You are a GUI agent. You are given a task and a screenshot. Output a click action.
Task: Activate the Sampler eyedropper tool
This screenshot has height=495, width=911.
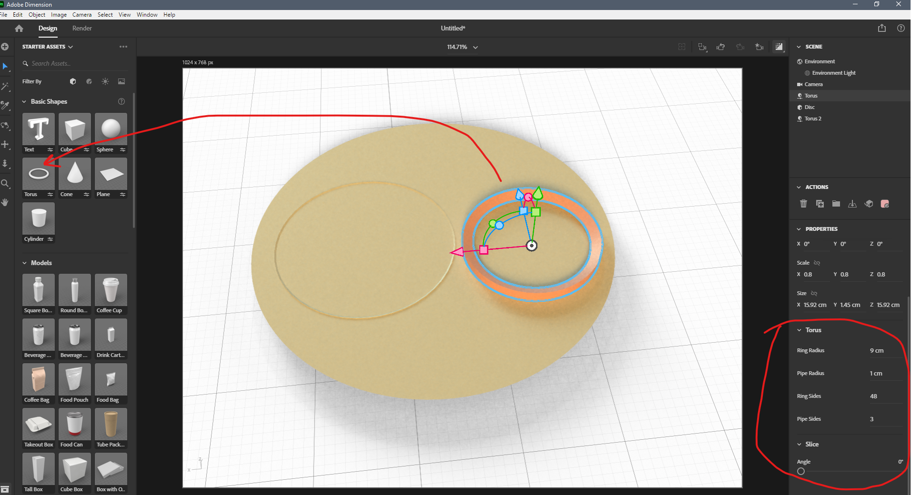[x=6, y=106]
